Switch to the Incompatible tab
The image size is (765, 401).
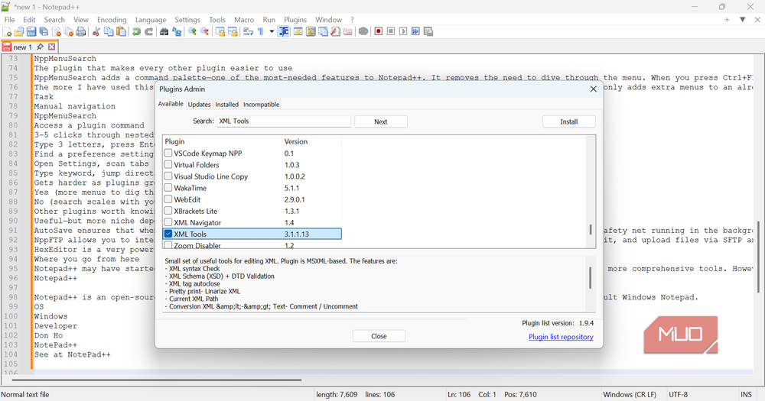tap(261, 105)
